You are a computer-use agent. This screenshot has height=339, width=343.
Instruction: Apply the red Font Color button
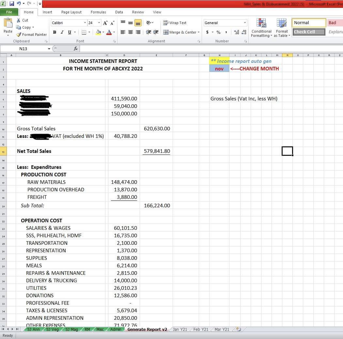(x=109, y=32)
